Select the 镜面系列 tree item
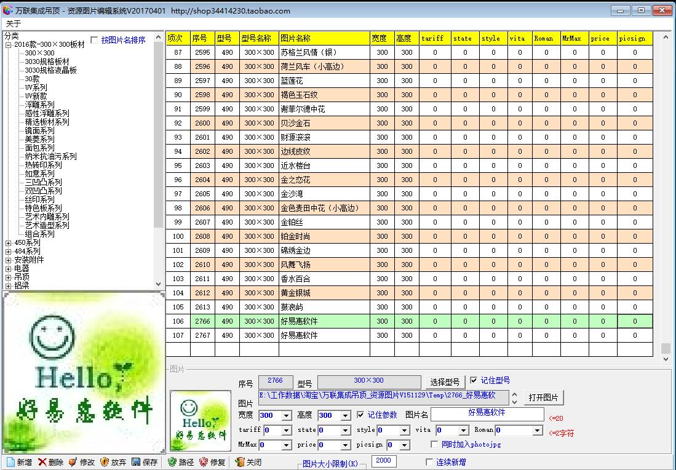This screenshot has height=470, width=676. pos(39,130)
